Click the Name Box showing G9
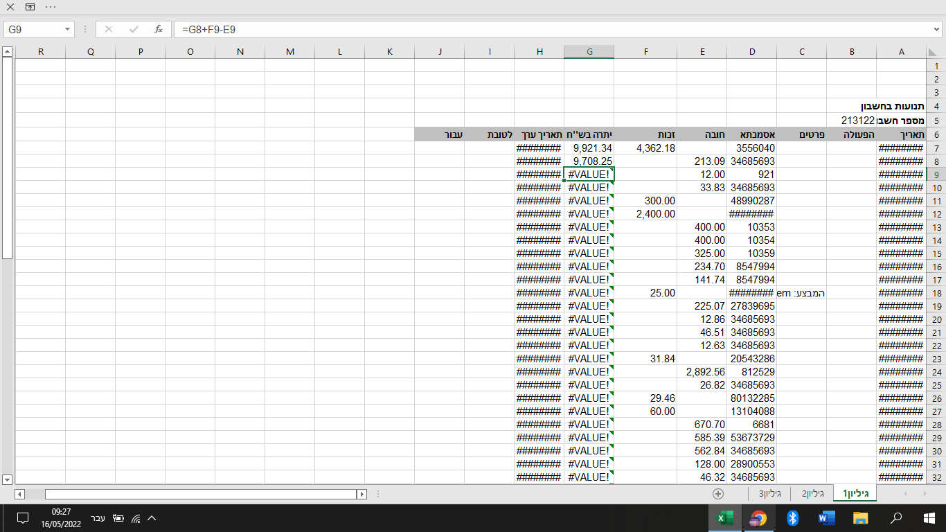The width and height of the screenshot is (946, 532). pyautogui.click(x=33, y=30)
